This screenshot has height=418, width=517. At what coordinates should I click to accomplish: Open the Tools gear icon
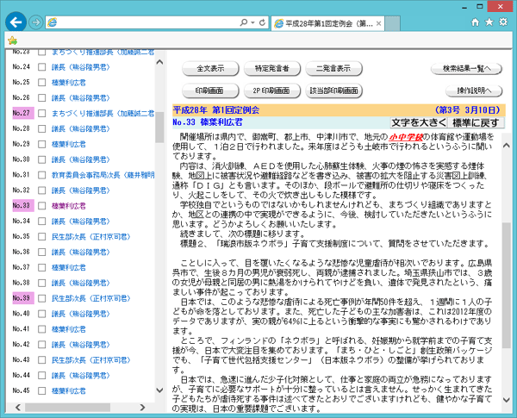(503, 22)
